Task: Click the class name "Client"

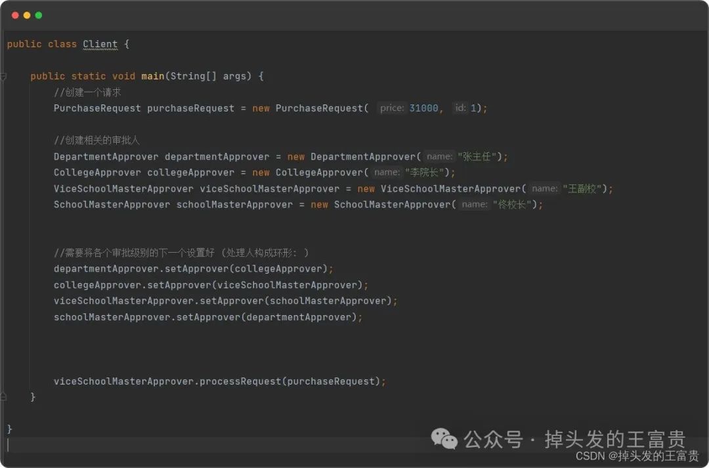Action: 100,44
